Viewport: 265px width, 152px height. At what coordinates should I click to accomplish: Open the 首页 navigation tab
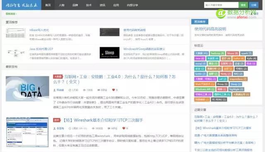(48, 5)
